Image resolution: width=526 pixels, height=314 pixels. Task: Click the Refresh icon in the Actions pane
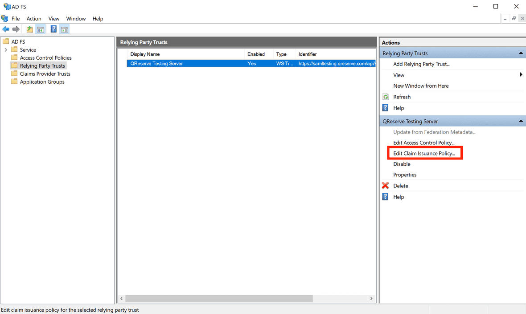[x=385, y=97]
